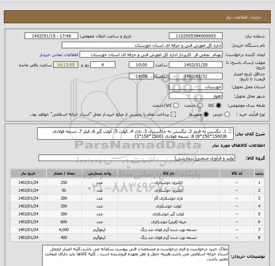Click the need date in row 8
This screenshot has height=266, width=275.
tap(28, 237)
